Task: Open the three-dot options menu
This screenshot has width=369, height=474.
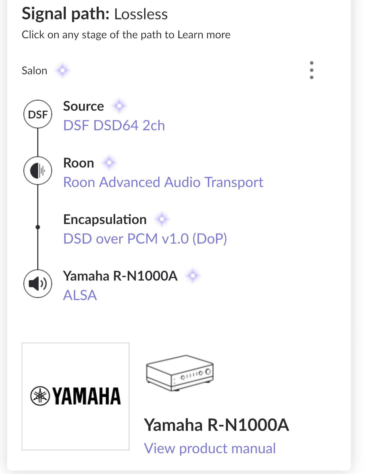Action: (311, 70)
